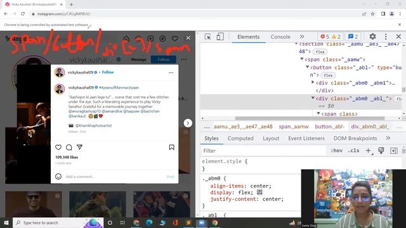Save the post with bookmark icon
The image size is (406, 228).
pyautogui.click(x=171, y=147)
